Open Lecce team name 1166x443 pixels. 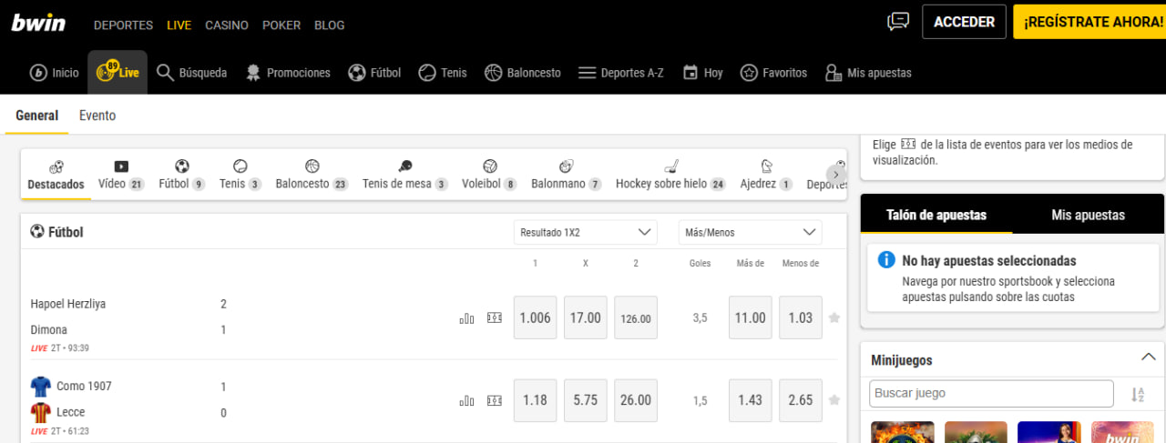click(71, 412)
